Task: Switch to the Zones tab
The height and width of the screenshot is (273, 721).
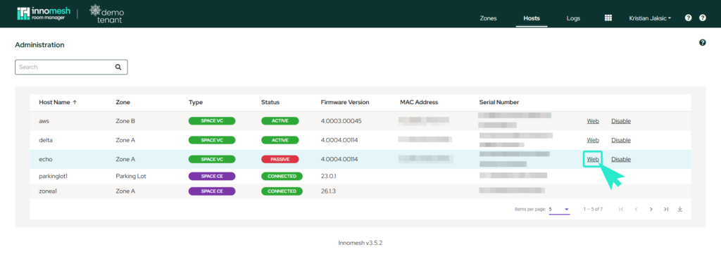Action: (488, 18)
